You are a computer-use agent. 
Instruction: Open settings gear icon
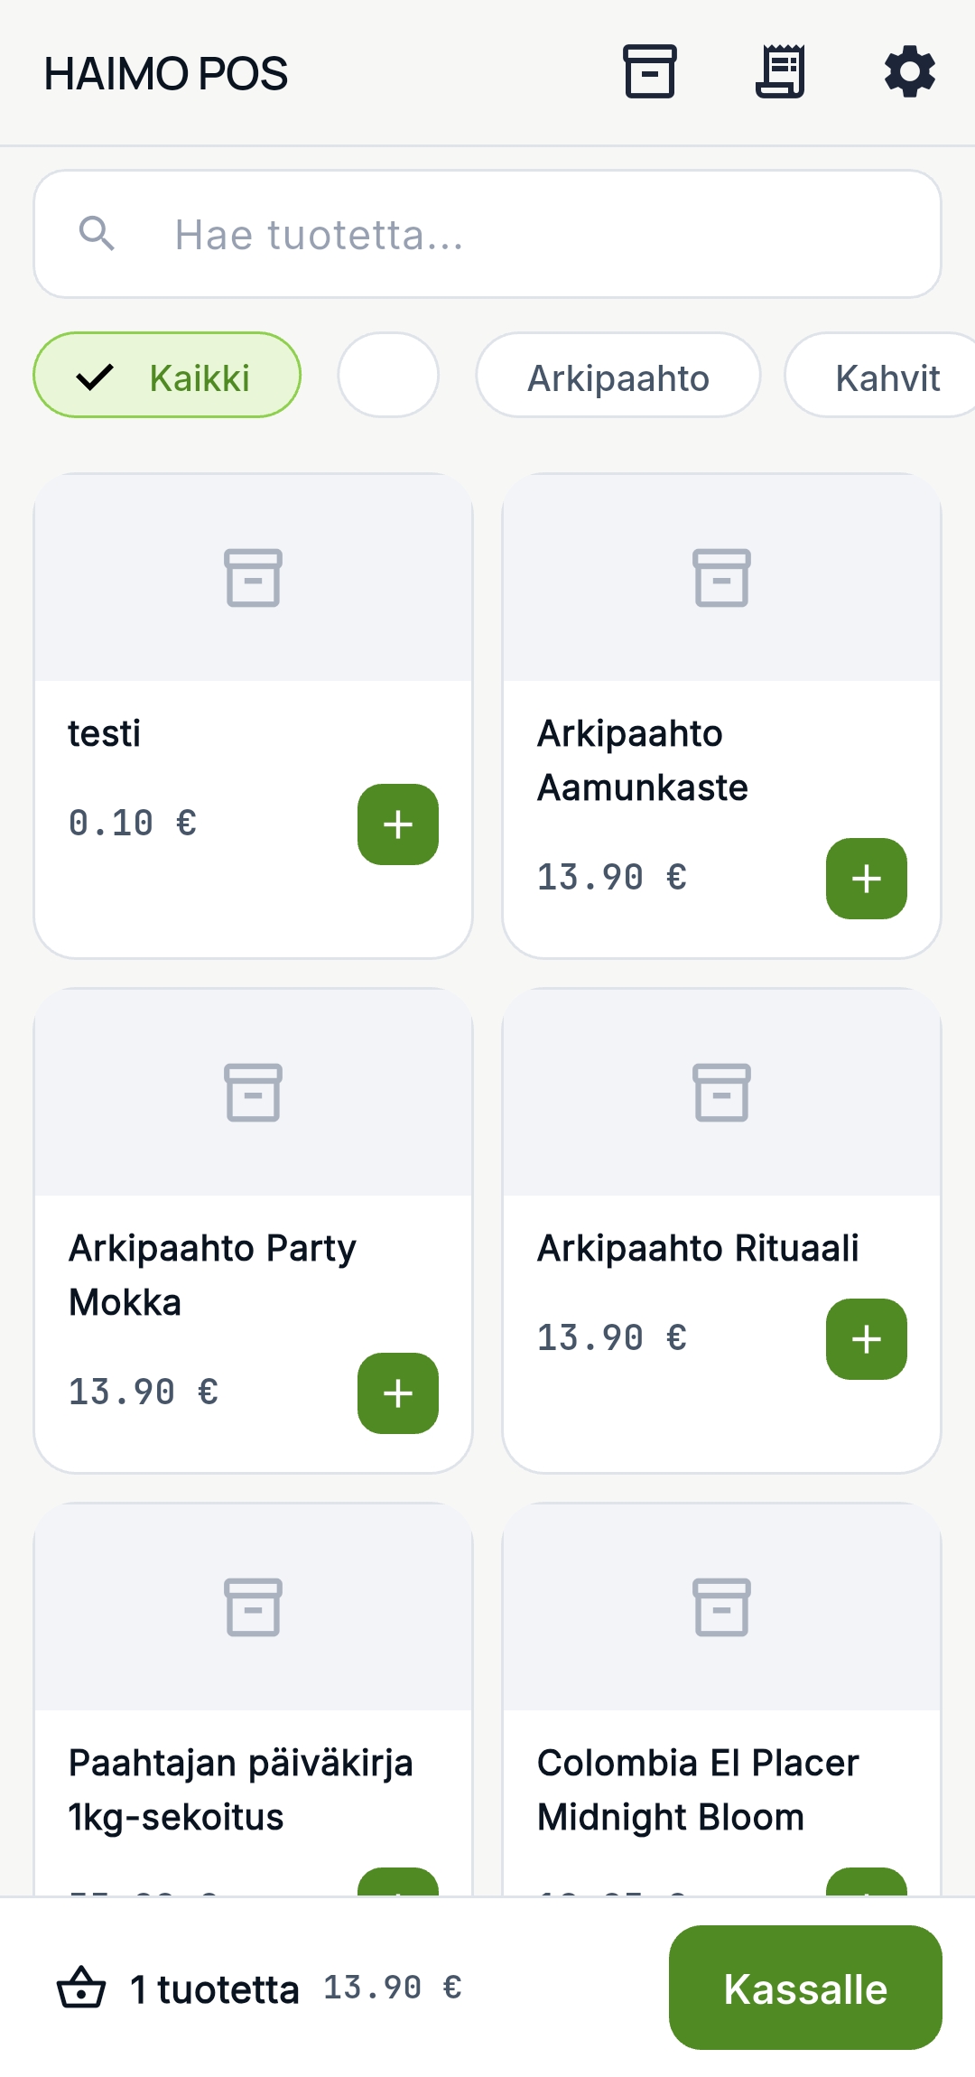pyautogui.click(x=910, y=72)
